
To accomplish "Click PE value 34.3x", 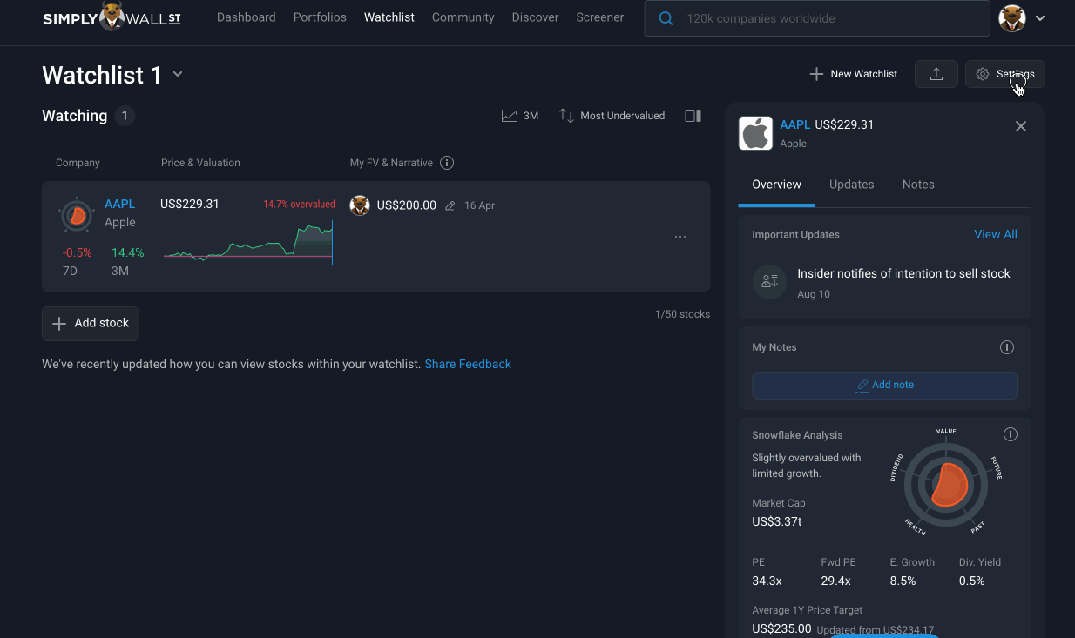I will [767, 581].
